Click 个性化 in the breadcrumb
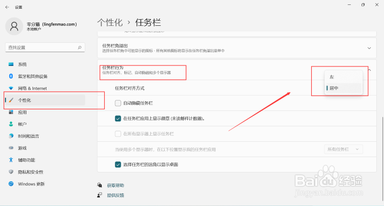The width and height of the screenshot is (384, 206). (x=110, y=23)
